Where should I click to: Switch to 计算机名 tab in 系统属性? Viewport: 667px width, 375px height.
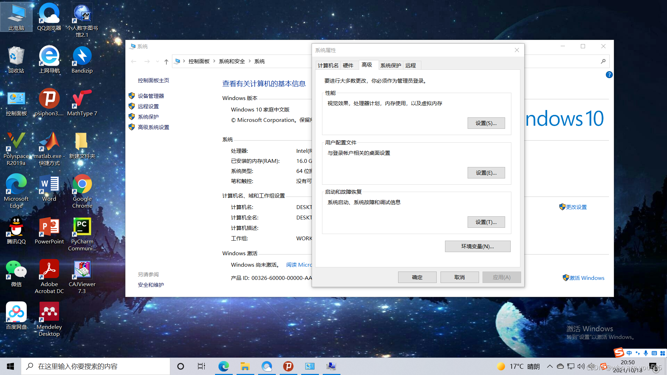pos(327,65)
